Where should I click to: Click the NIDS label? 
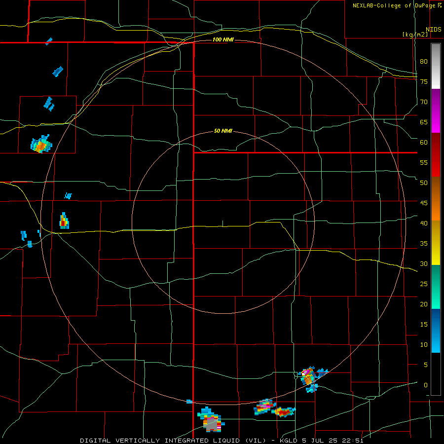[x=434, y=30]
